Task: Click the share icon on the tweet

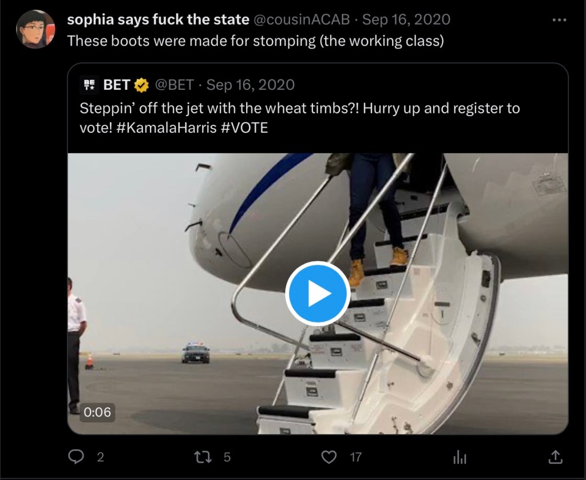Action: [x=555, y=457]
